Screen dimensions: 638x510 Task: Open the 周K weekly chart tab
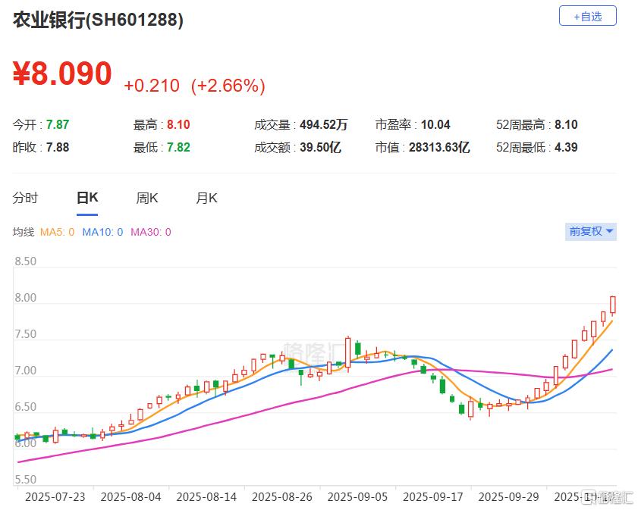click(147, 199)
